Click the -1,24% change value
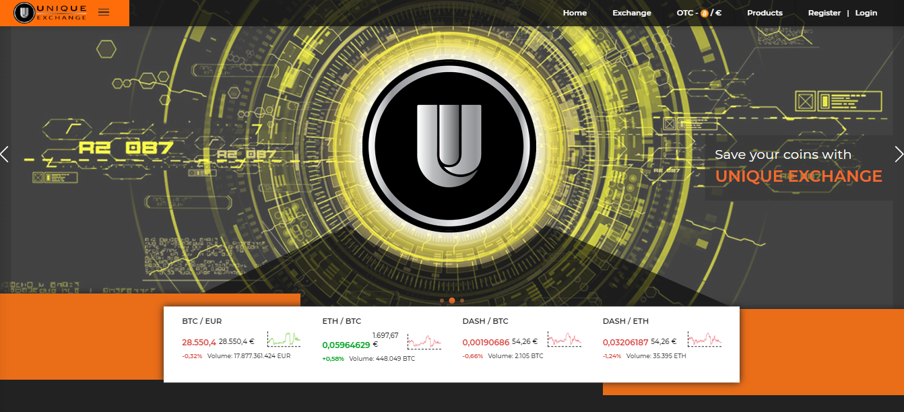Image resolution: width=904 pixels, height=412 pixels. pos(612,356)
